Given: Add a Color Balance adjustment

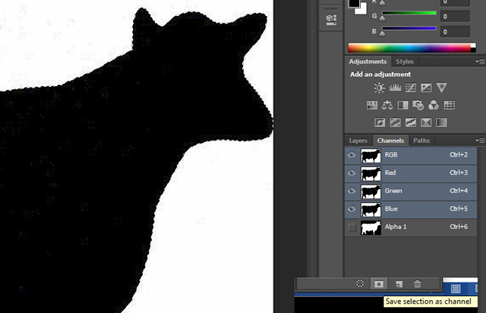Looking at the screenshot, I should point(388,105).
